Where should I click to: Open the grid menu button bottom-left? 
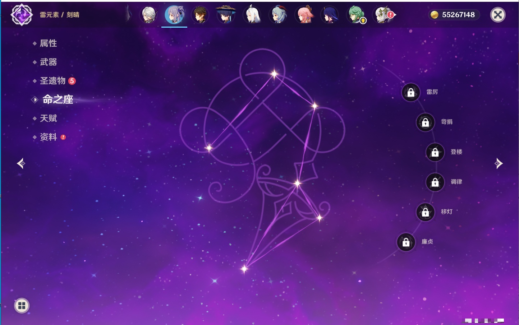[x=22, y=306]
